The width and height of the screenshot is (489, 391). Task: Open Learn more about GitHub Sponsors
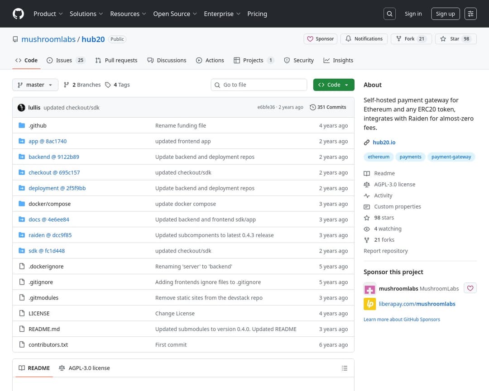coord(402,319)
